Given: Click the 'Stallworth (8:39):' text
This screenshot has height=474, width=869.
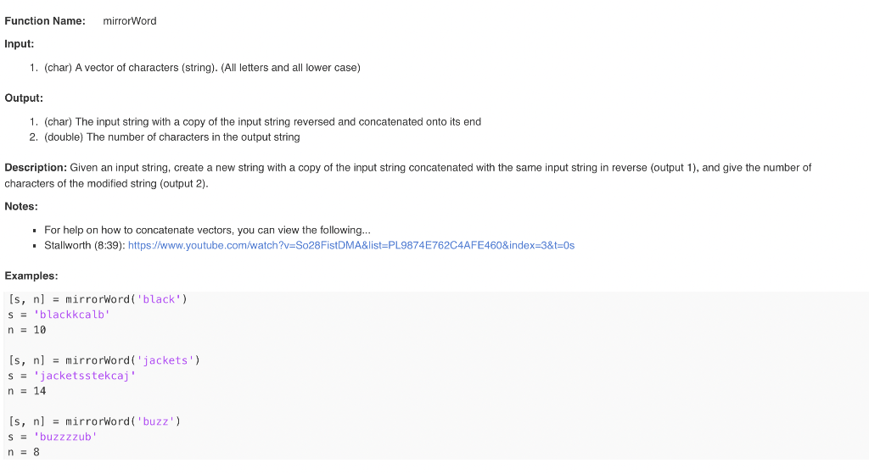Looking at the screenshot, I should (x=85, y=245).
